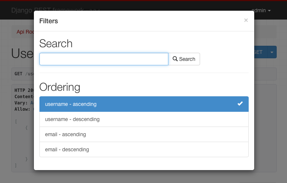Click the Filters dialog title

coord(49,21)
